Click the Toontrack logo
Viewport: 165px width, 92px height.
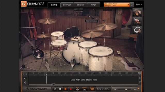tap(36, 89)
